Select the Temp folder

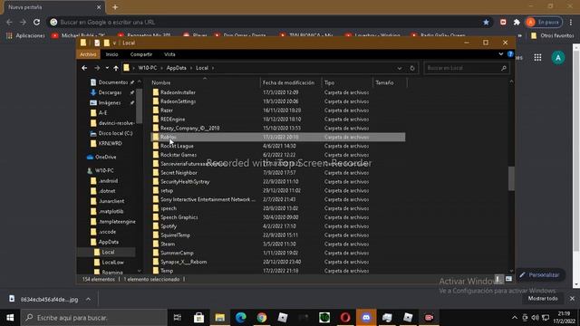click(x=167, y=271)
